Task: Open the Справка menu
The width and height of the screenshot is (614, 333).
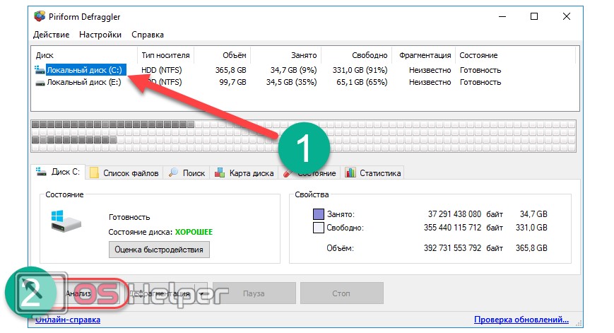Action: [x=148, y=35]
